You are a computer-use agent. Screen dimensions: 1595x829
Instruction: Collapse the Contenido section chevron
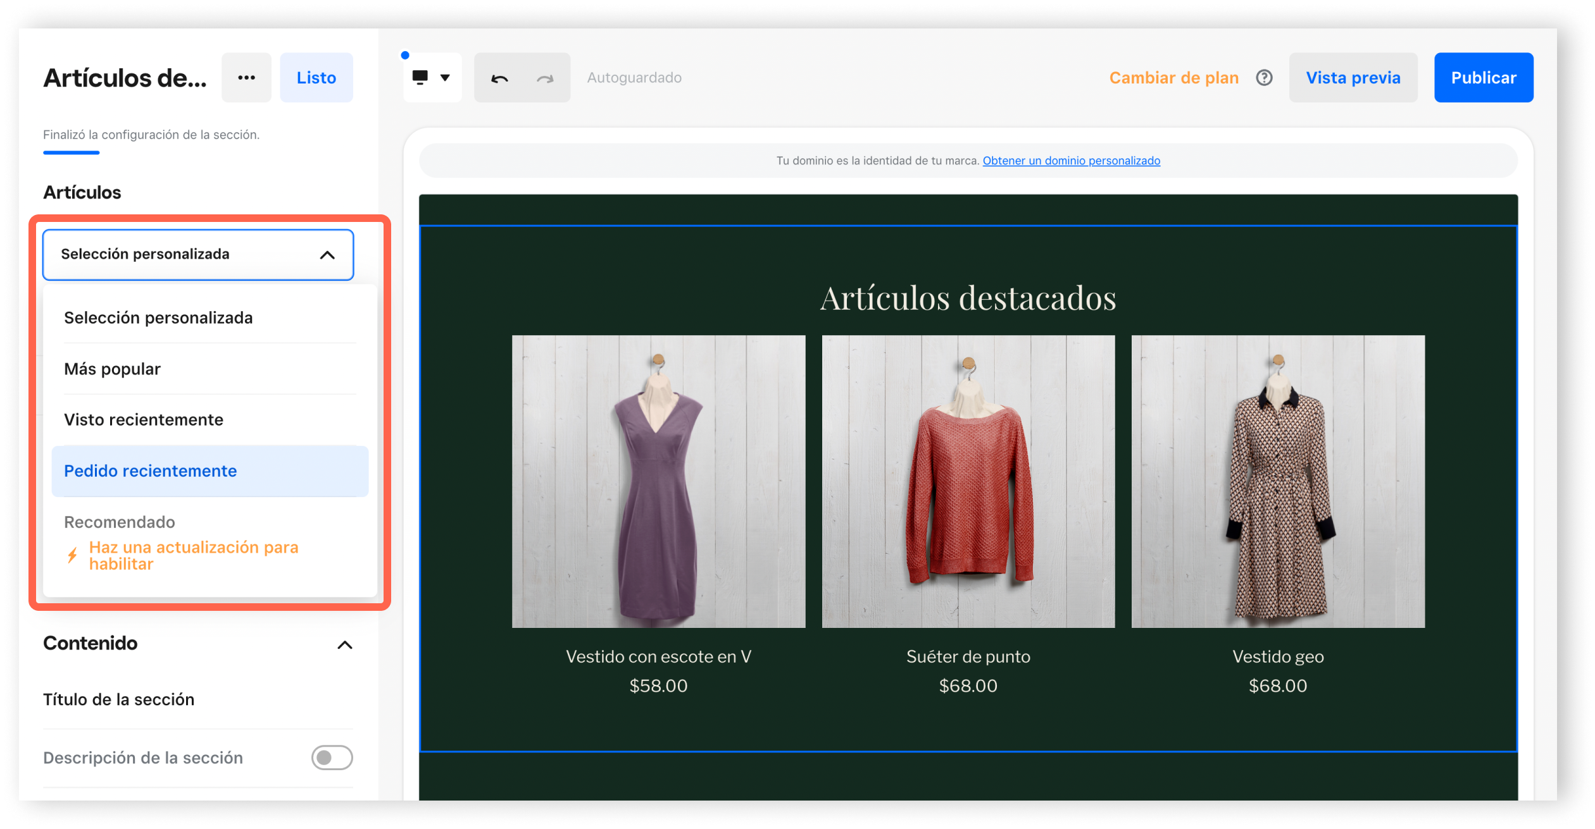344,644
